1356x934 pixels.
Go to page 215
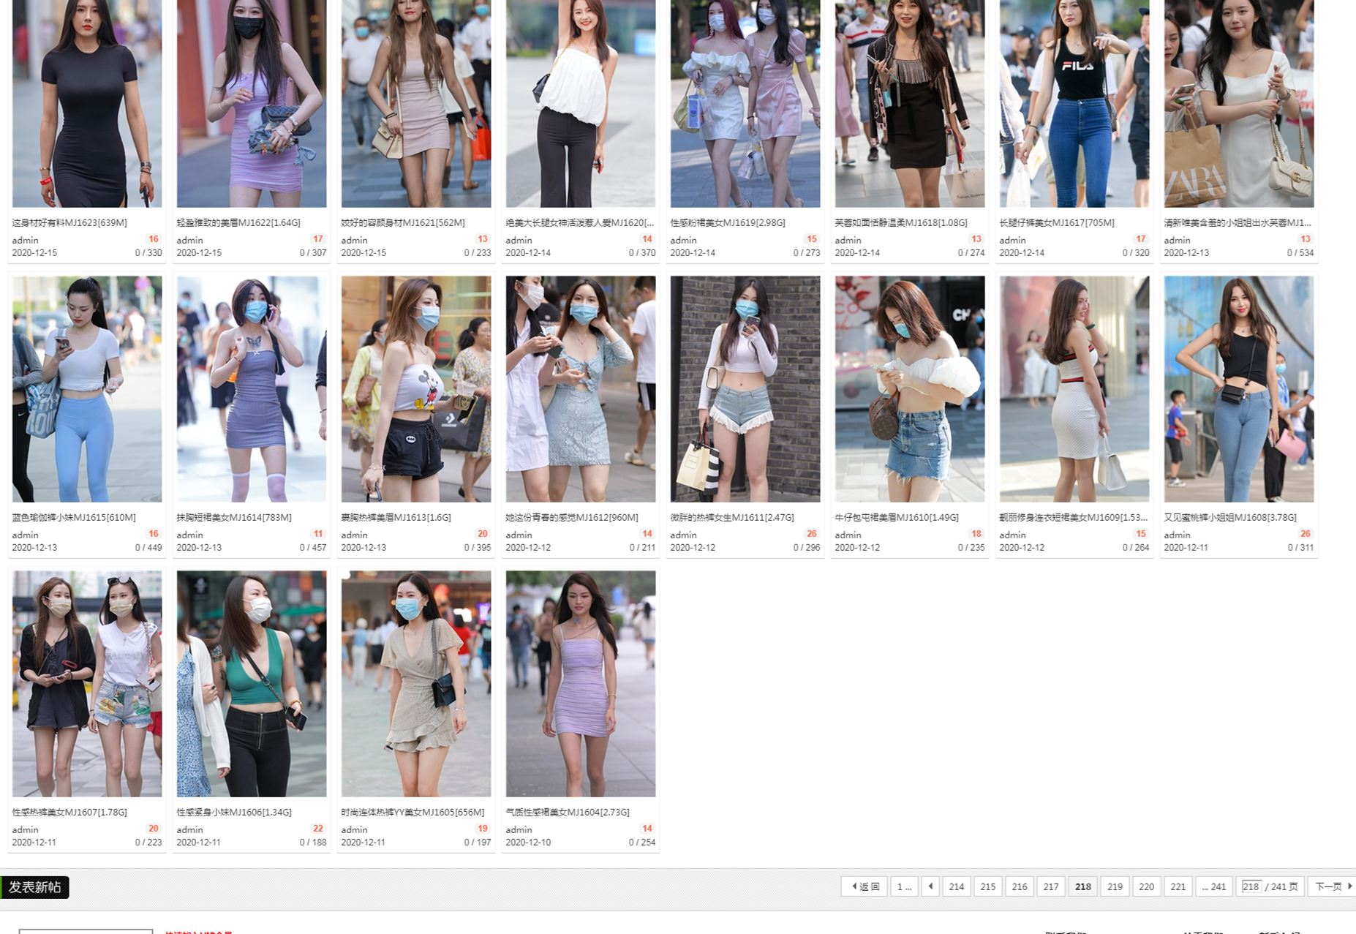click(x=987, y=886)
